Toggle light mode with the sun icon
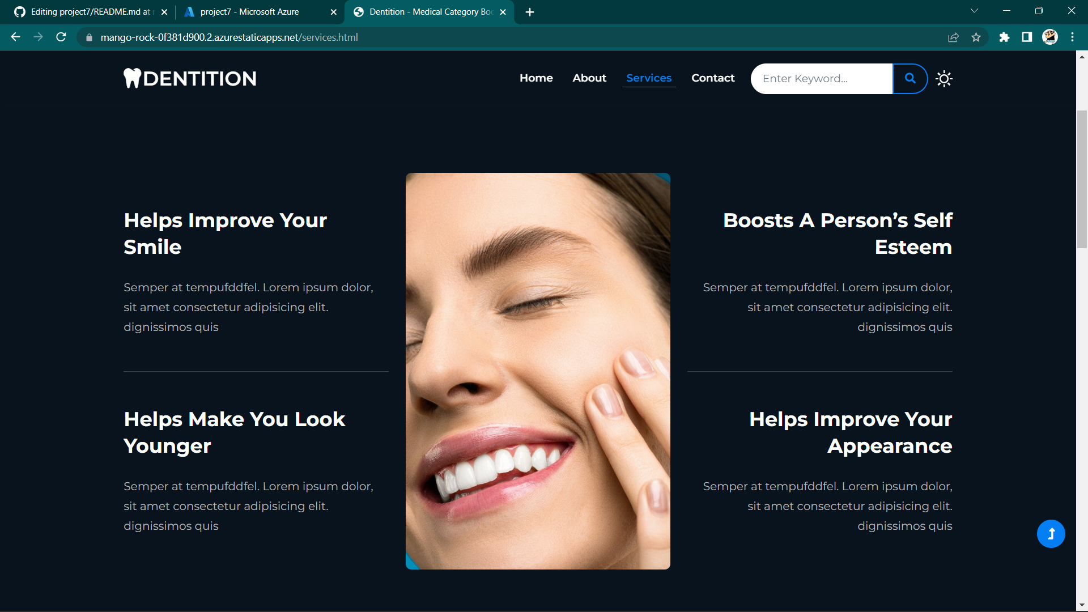The height and width of the screenshot is (612, 1088). tap(944, 79)
